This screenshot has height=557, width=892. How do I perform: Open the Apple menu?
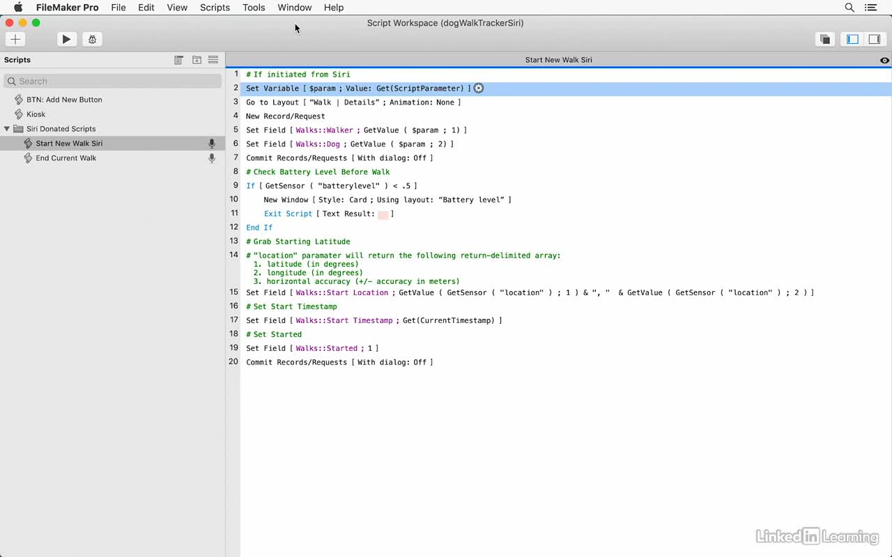point(18,8)
